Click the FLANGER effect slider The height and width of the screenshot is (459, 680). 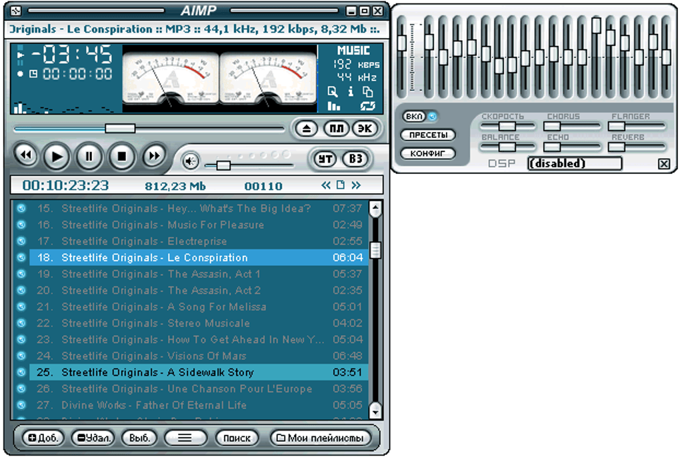(x=637, y=126)
